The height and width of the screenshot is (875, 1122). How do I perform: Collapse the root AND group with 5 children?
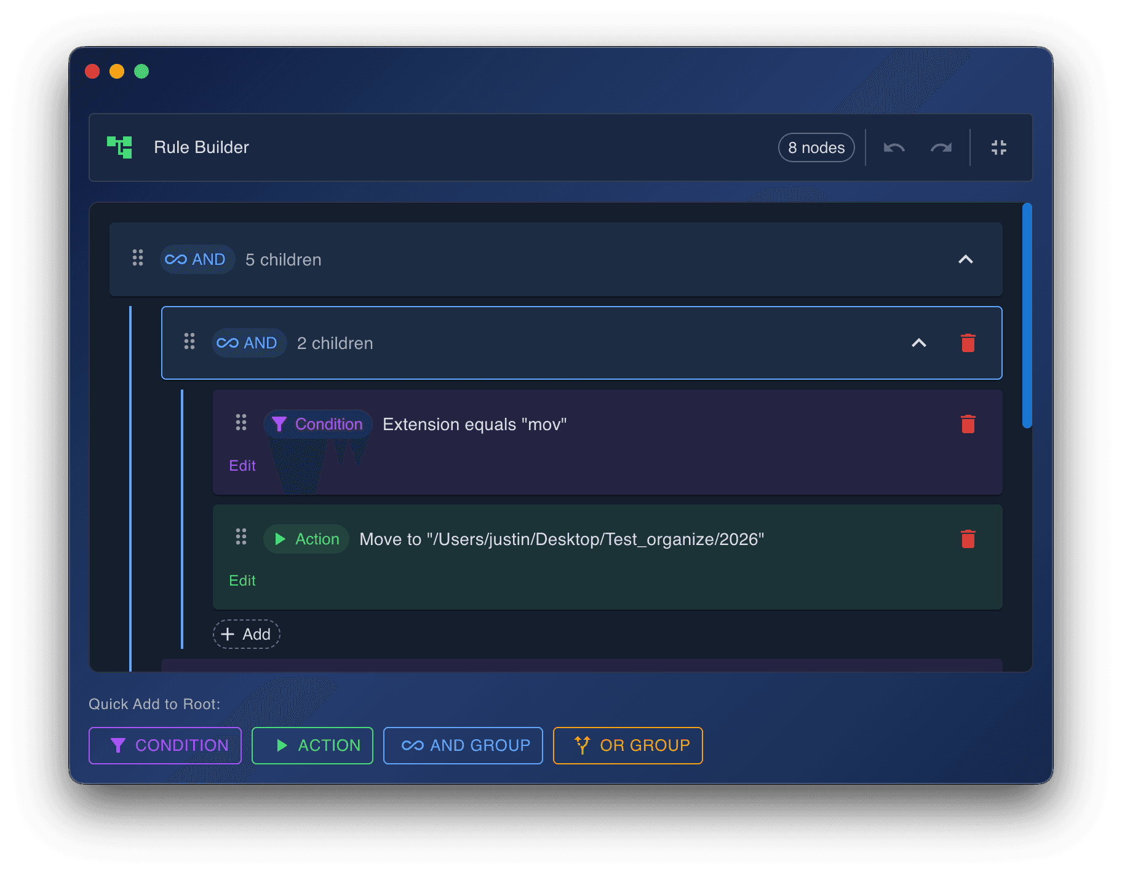(966, 259)
